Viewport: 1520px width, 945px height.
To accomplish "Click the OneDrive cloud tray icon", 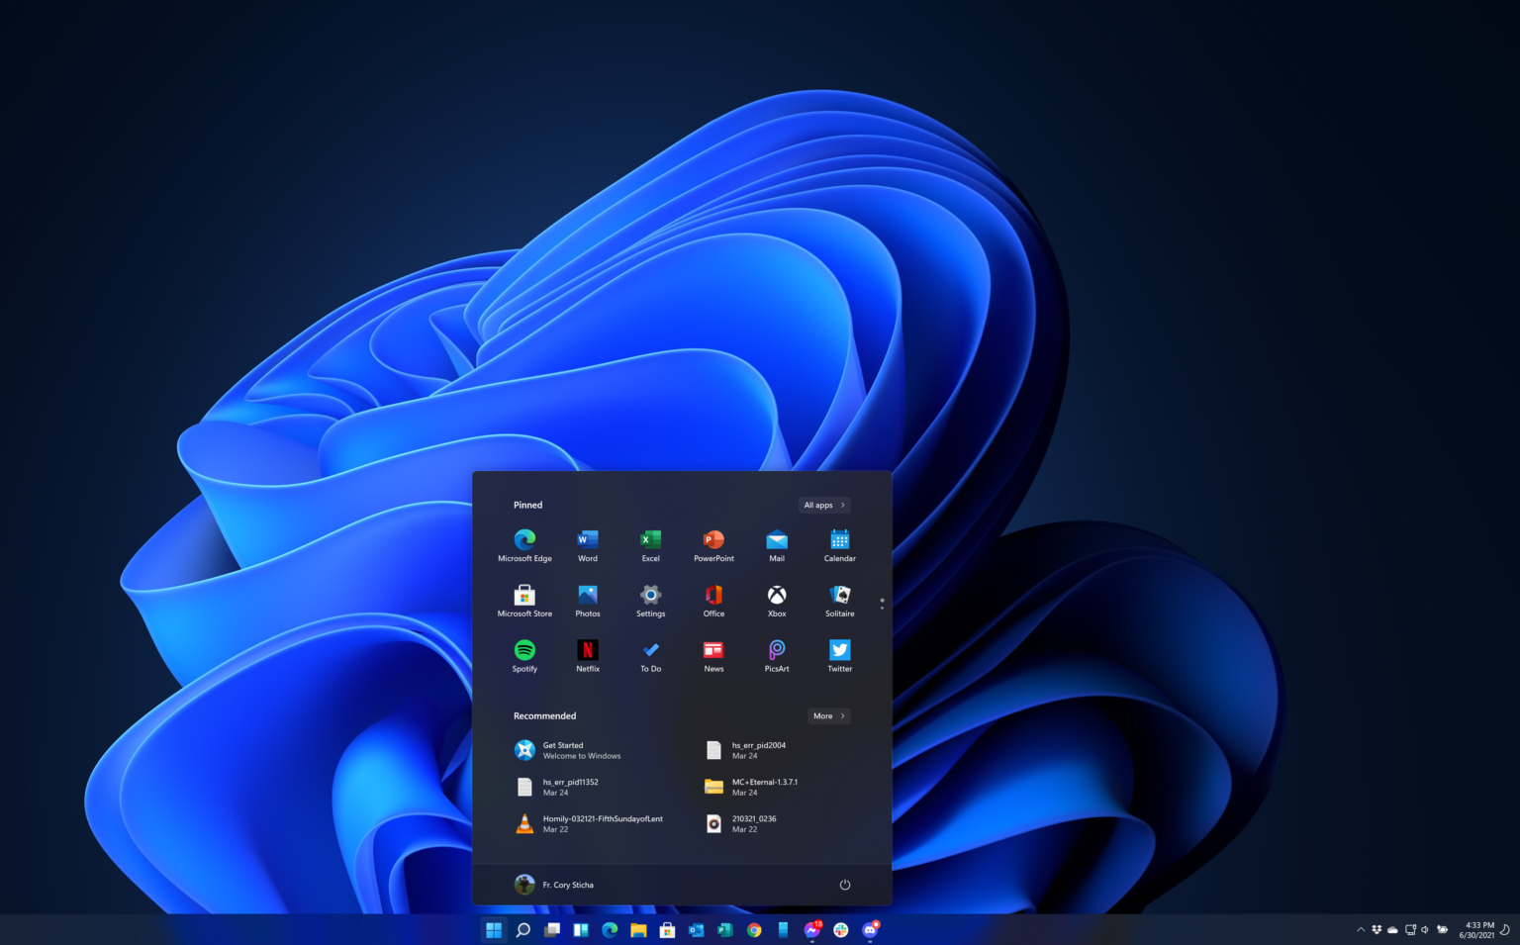I will pos(1392,930).
